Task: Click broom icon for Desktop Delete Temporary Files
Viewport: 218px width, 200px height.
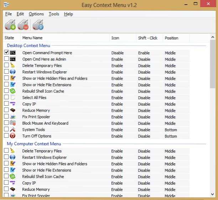Action: (x=13, y=65)
